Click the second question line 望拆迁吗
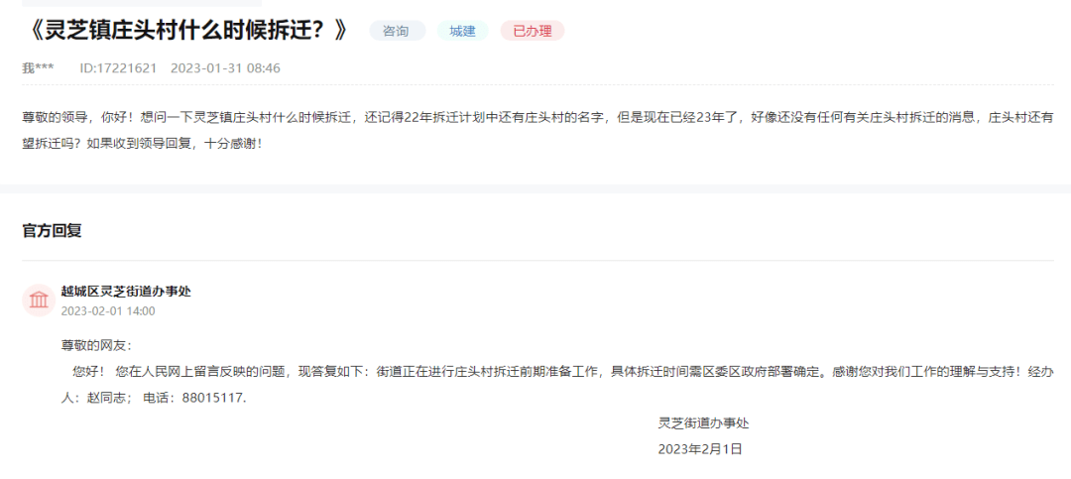 [x=142, y=145]
